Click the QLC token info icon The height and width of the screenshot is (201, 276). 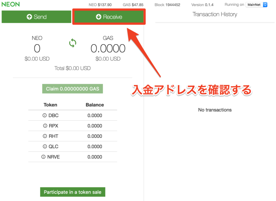point(45,146)
